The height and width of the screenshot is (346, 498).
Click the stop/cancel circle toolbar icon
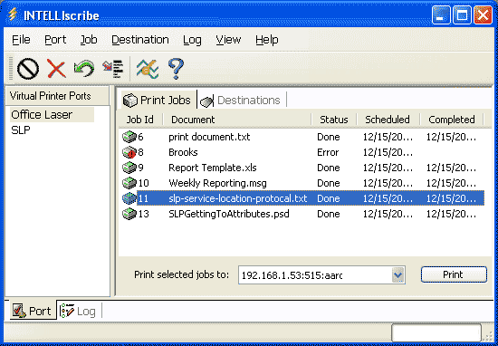tap(28, 69)
